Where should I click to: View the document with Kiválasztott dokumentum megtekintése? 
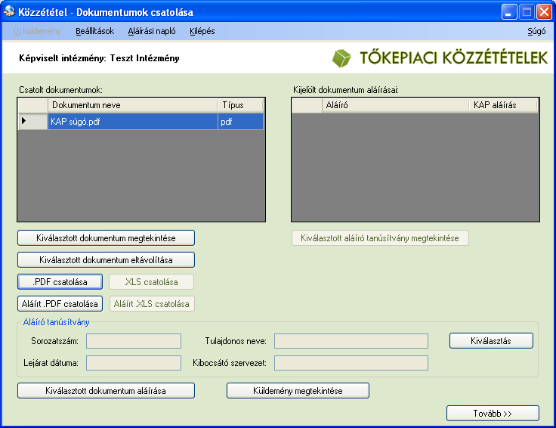pyautogui.click(x=106, y=237)
